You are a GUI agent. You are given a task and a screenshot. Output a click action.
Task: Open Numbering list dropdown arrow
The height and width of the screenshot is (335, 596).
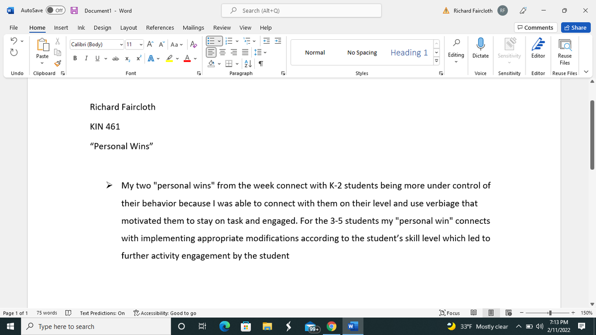click(237, 40)
